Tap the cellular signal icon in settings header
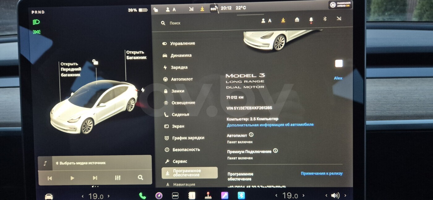The width and height of the screenshot is (433, 200). (339, 19)
